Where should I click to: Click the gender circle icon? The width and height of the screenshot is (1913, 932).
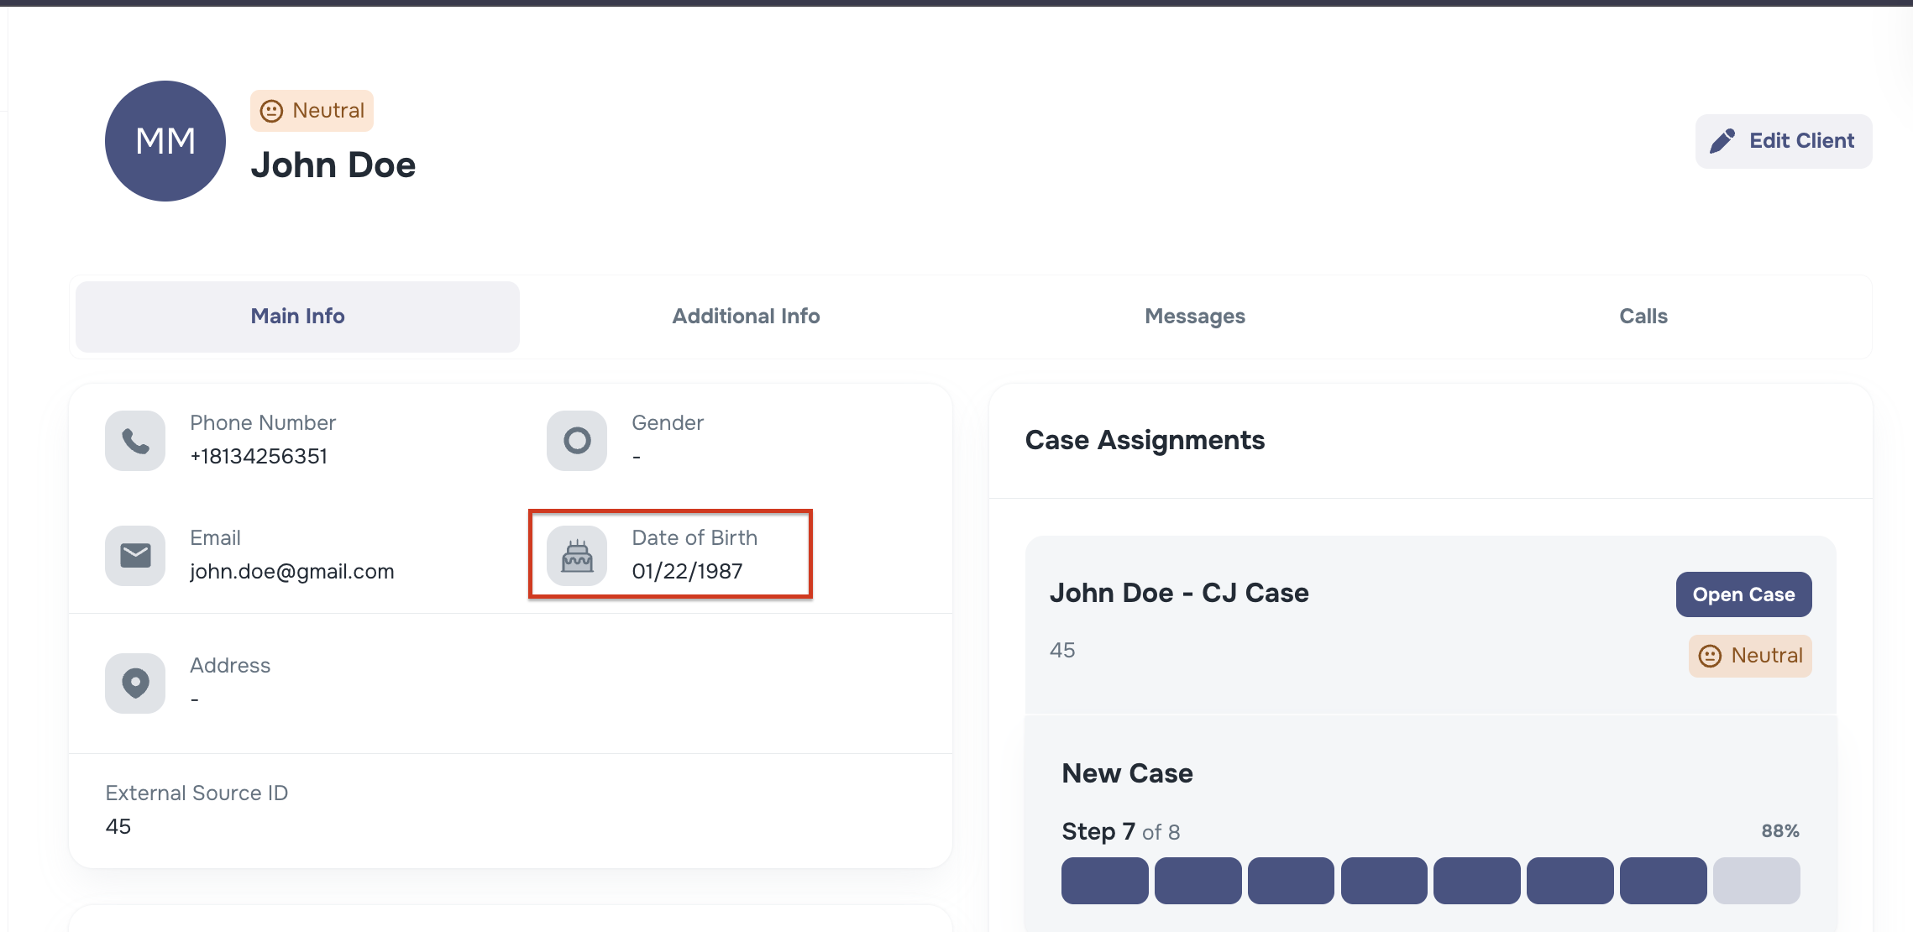coord(577,441)
